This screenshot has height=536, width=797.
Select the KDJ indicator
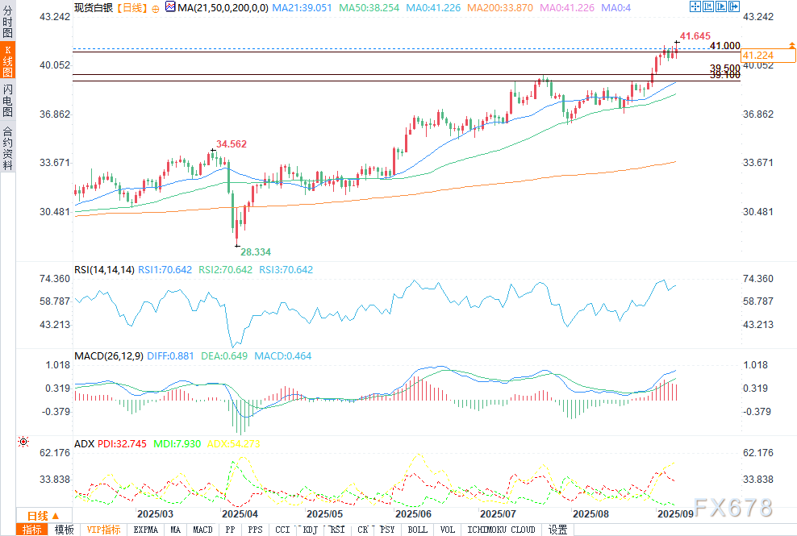coord(309,530)
